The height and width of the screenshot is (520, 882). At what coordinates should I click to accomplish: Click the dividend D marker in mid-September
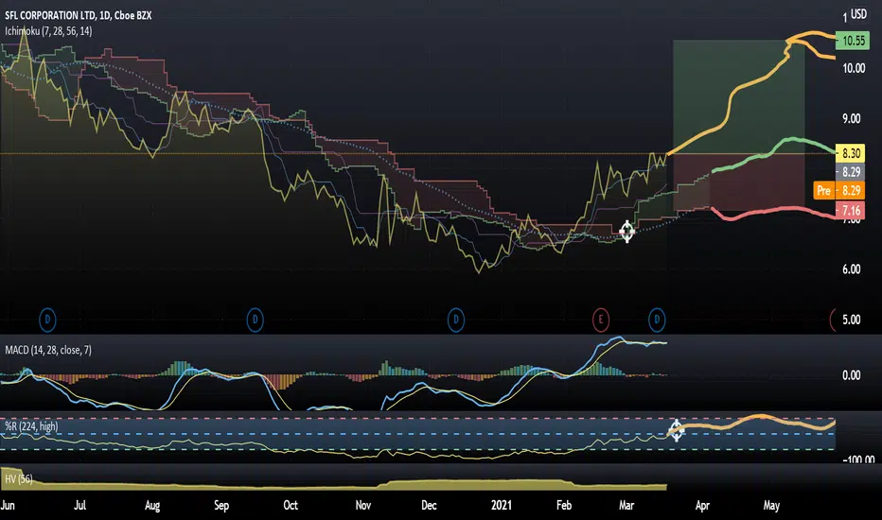click(x=255, y=320)
